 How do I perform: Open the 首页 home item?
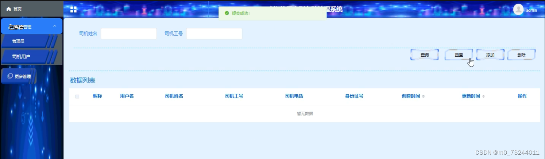coord(32,9)
